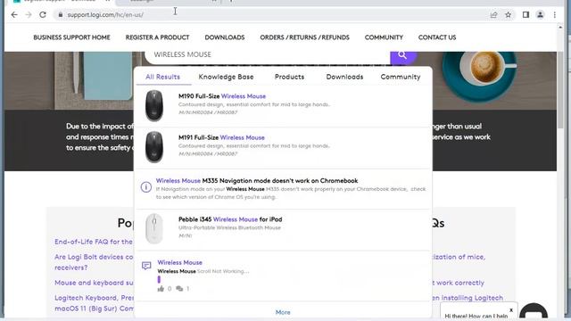Image resolution: width=571 pixels, height=321 pixels.
Task: Open Community in top navigation
Action: point(384,37)
